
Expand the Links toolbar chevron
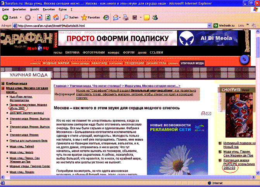coord(248,25)
